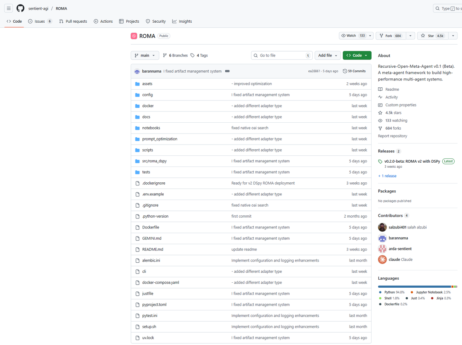Switch to the Issues tab
The height and width of the screenshot is (345, 462).
click(x=40, y=22)
